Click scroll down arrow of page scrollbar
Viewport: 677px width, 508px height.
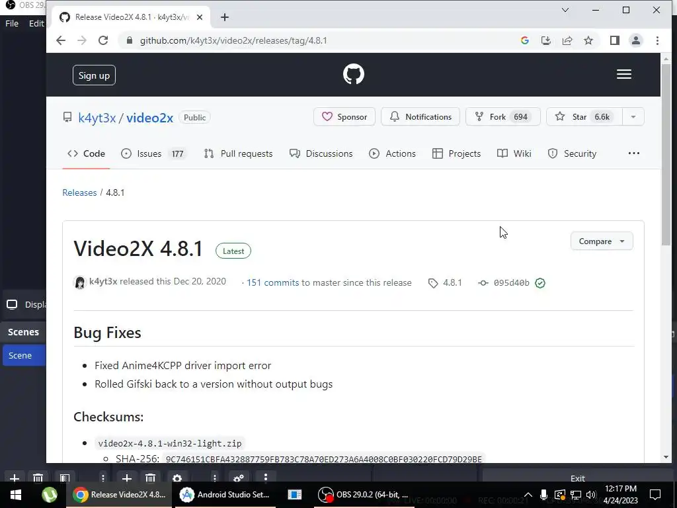[x=665, y=457]
